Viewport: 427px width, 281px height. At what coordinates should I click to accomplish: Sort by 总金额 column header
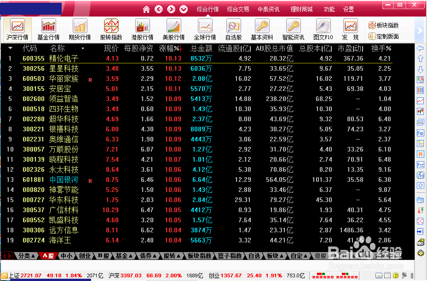(x=201, y=48)
